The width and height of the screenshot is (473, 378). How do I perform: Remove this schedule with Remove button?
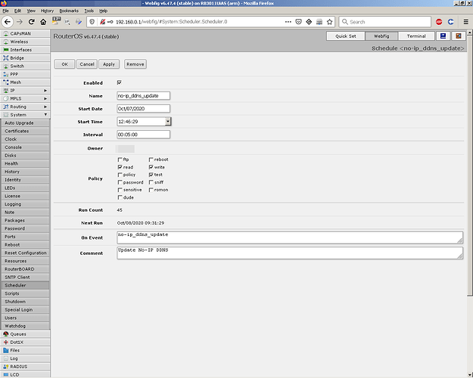click(x=135, y=64)
